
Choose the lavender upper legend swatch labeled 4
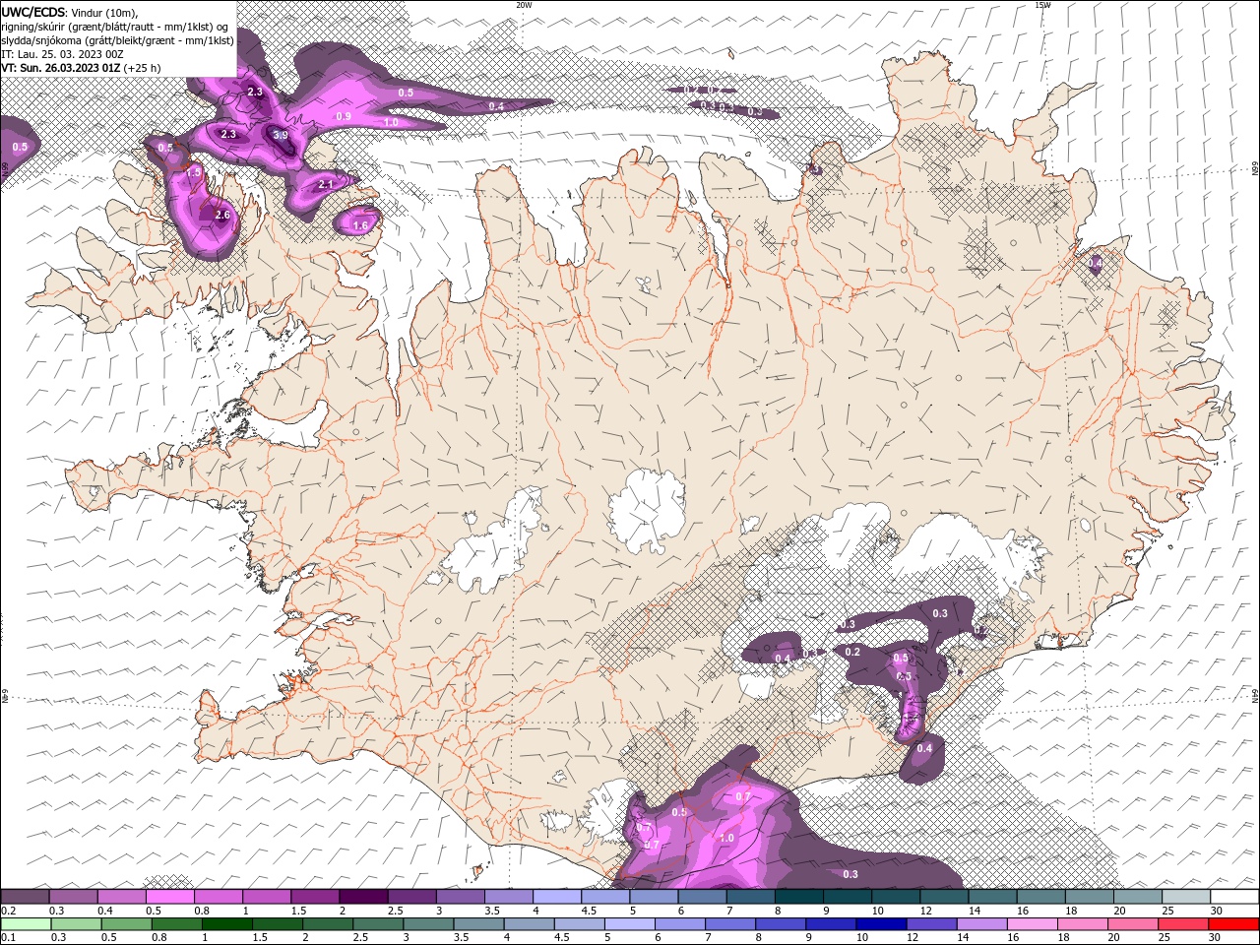pos(557,897)
